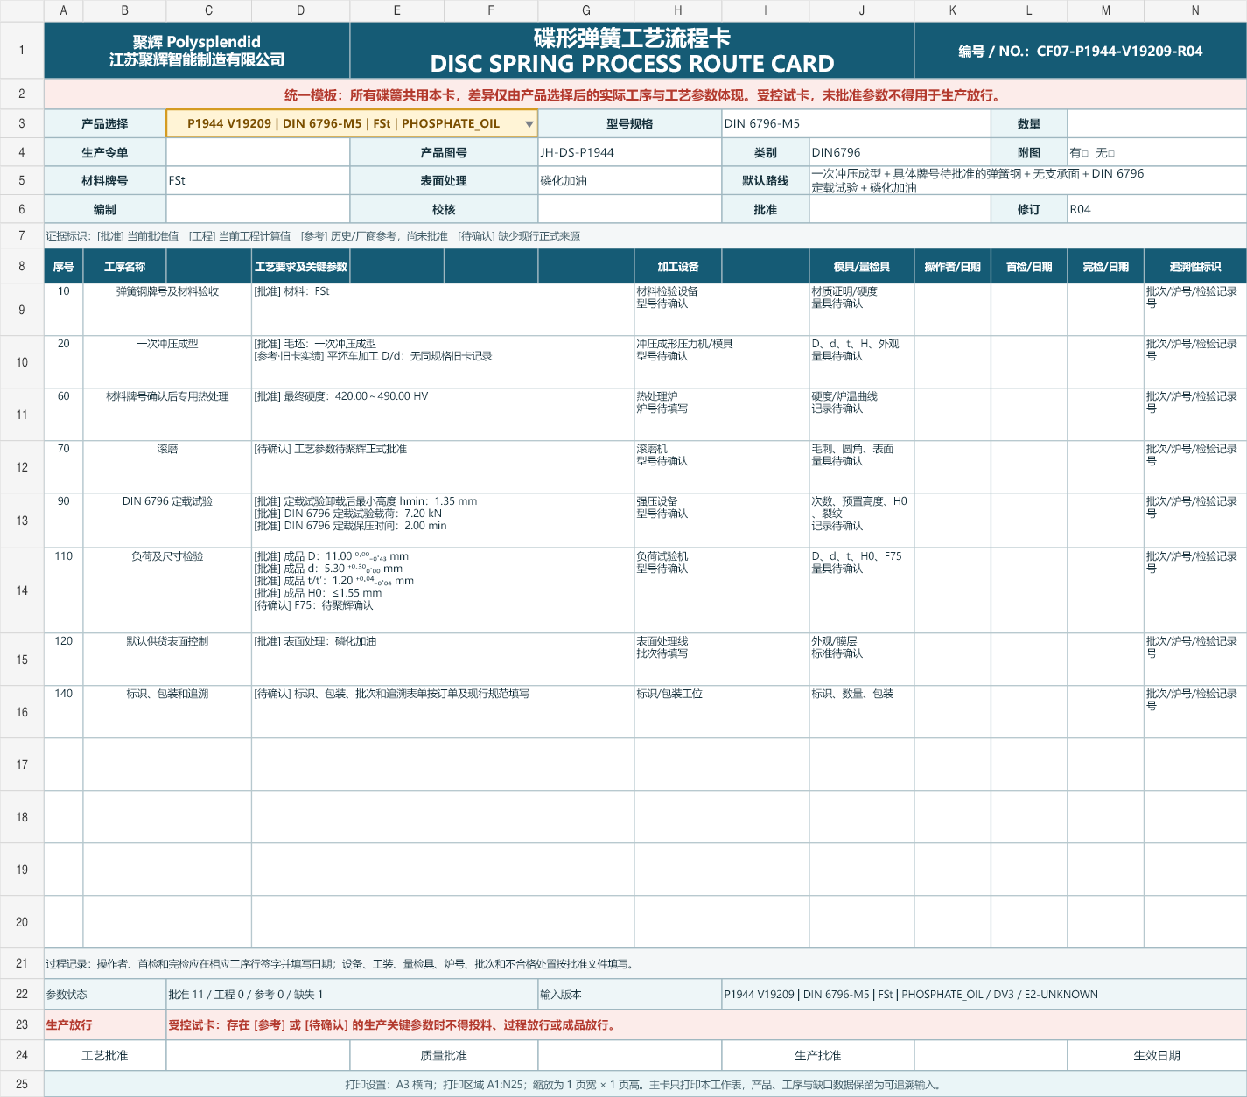Select column header N
Image resolution: width=1247 pixels, height=1097 pixels.
click(x=1195, y=10)
